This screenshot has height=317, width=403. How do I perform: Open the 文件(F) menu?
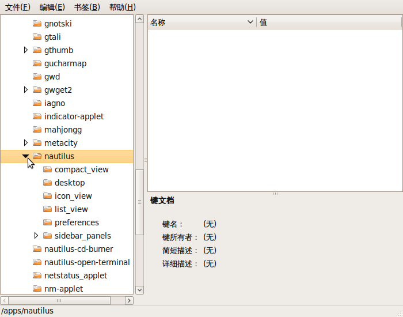tap(18, 7)
